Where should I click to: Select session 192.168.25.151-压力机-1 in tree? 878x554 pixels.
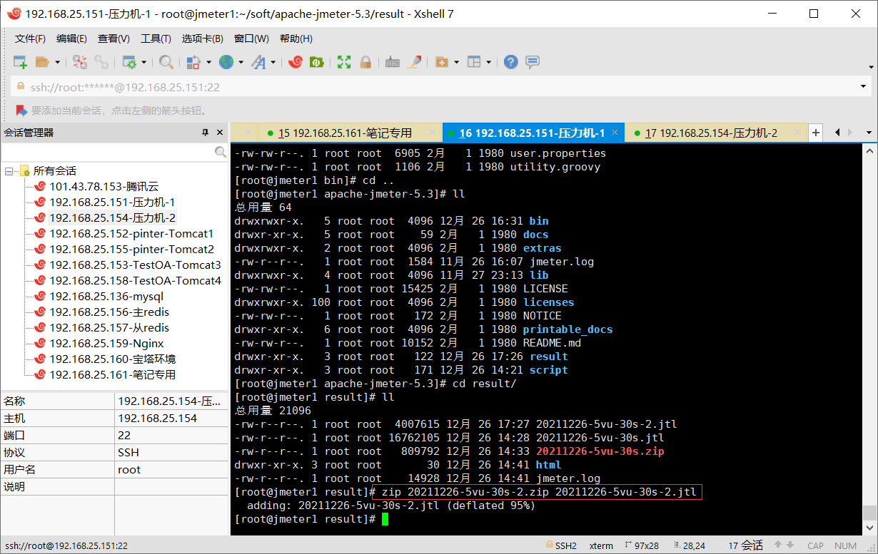click(x=112, y=202)
